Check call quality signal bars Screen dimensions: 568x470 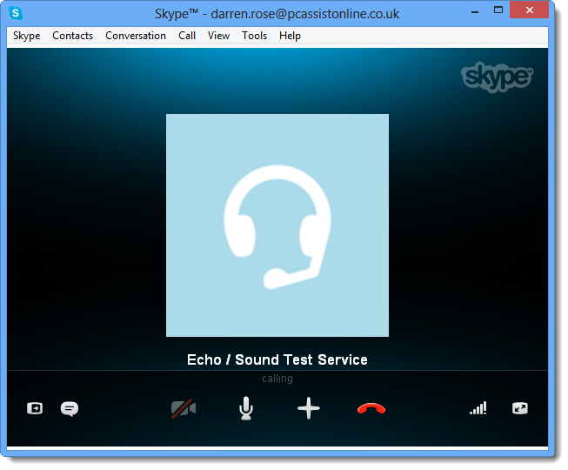click(x=478, y=408)
